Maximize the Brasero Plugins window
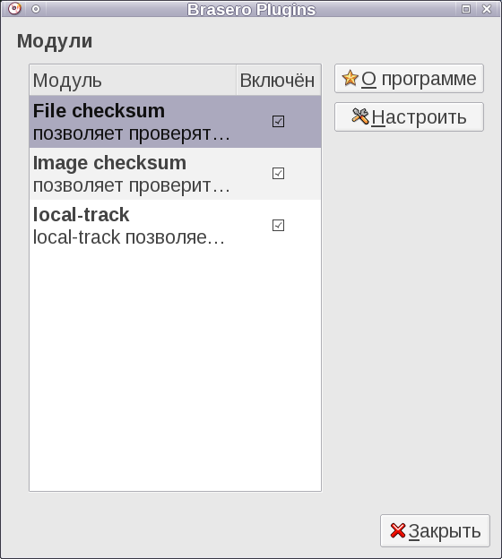The image size is (502, 559). 466,9
